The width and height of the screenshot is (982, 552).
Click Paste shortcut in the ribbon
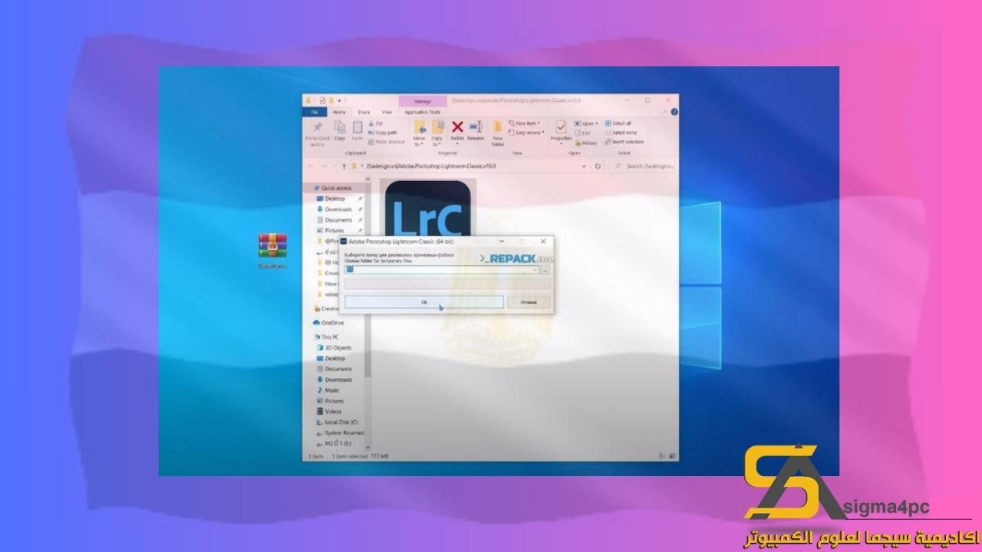coord(387,142)
